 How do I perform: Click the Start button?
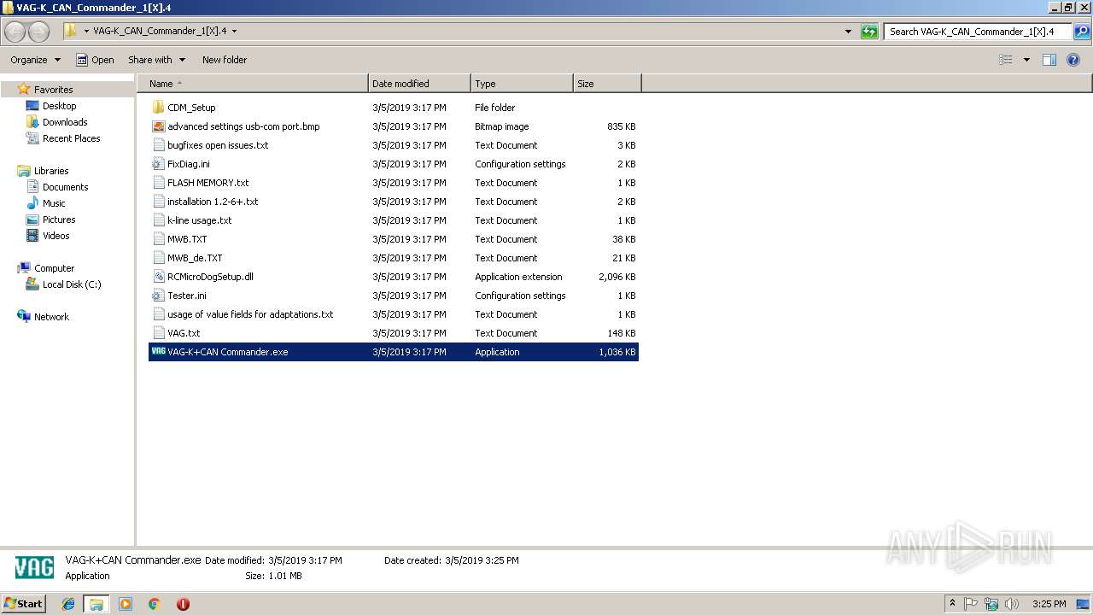click(x=23, y=604)
